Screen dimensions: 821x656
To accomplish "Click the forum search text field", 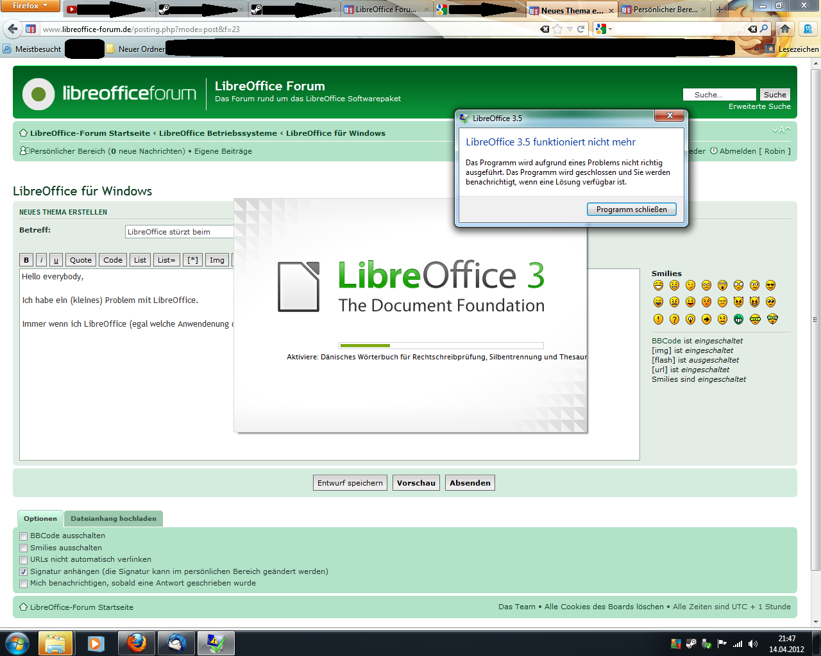I will (x=720, y=94).
